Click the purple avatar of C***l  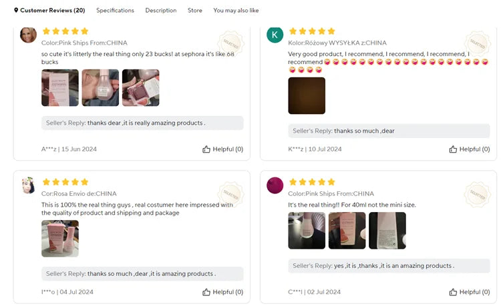(275, 185)
